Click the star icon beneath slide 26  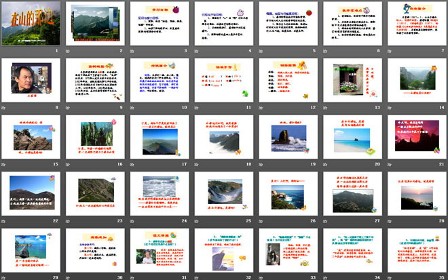click(261, 221)
